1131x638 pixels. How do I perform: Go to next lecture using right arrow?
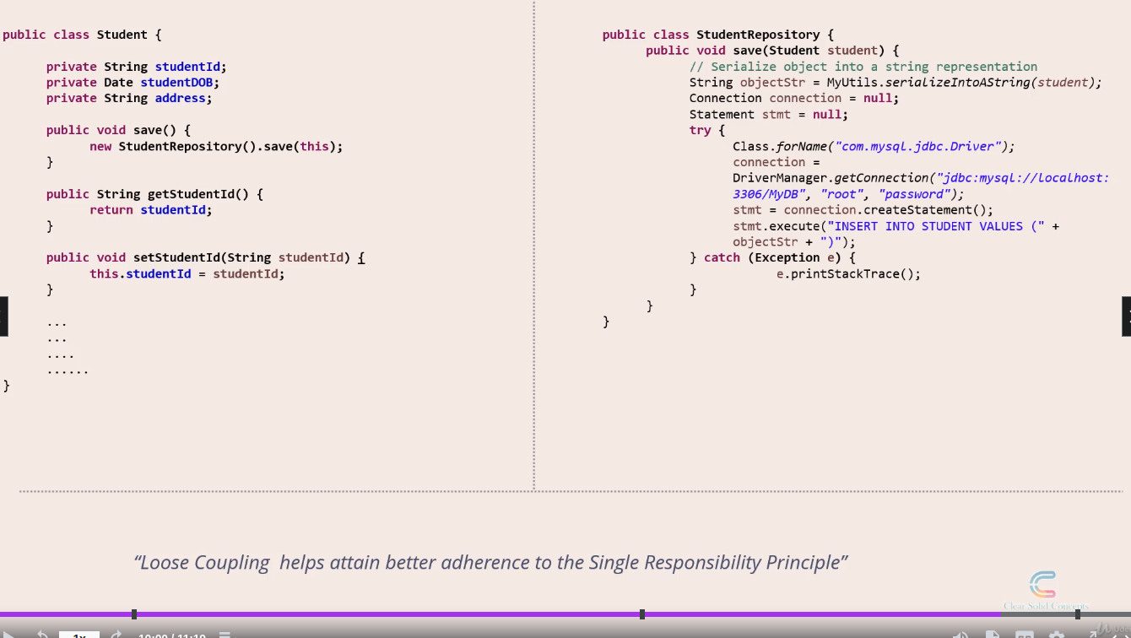1127,316
